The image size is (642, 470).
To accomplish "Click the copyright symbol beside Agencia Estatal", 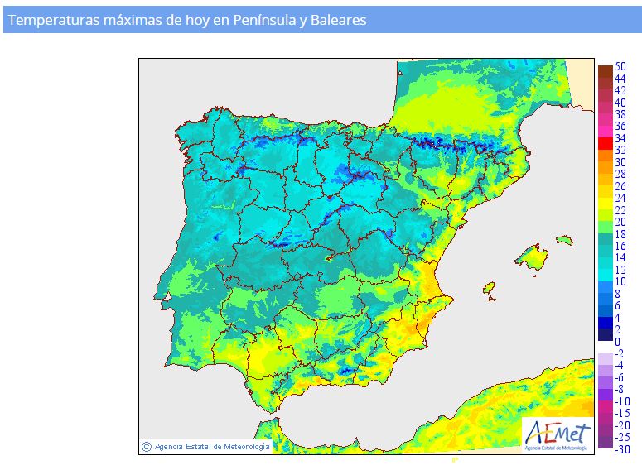I will (147, 446).
